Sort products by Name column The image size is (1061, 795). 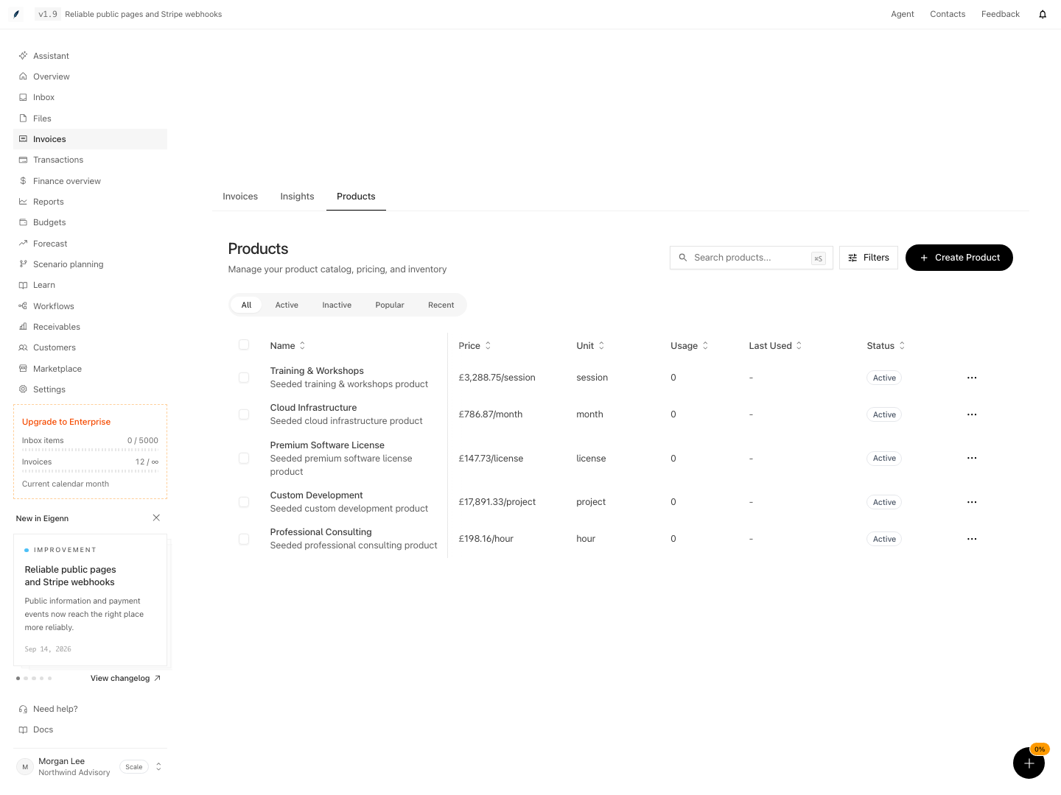tap(287, 346)
